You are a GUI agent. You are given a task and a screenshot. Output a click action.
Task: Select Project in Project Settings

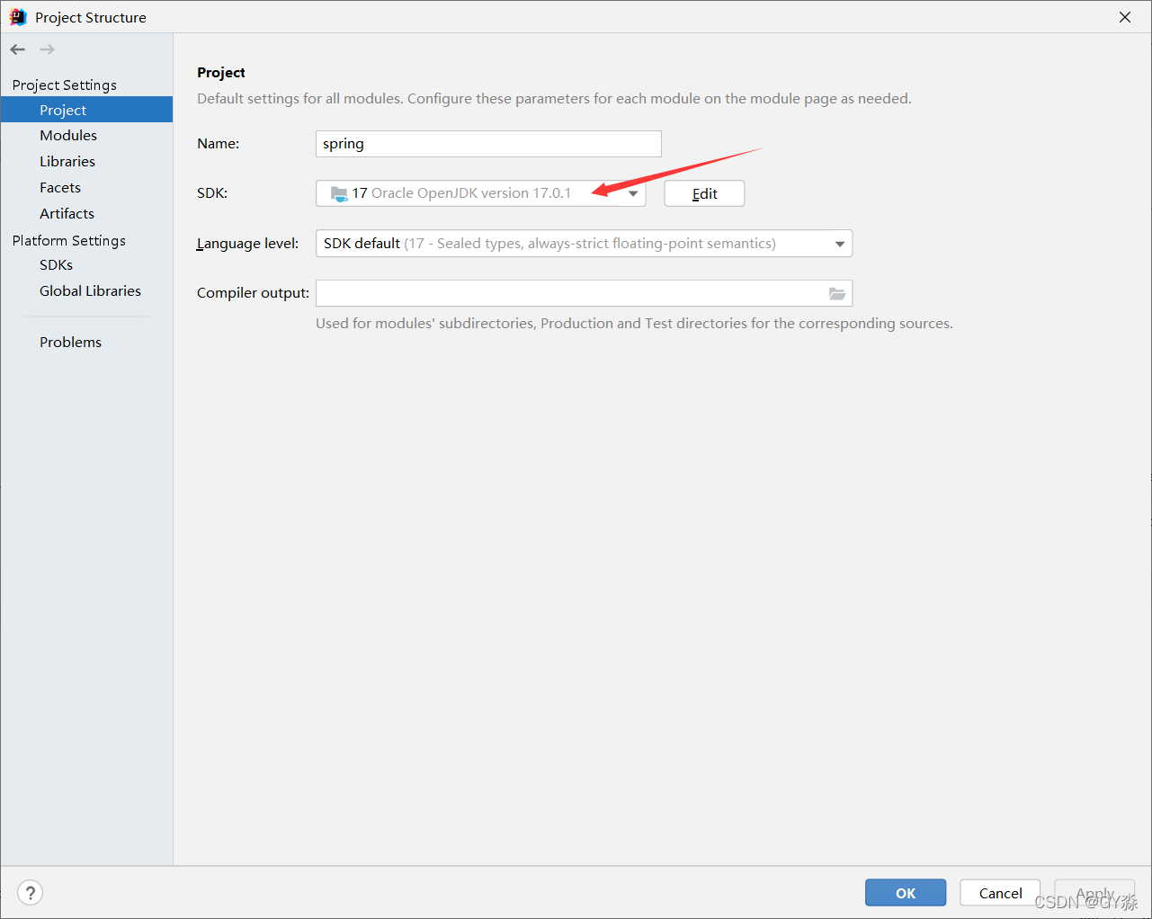click(x=86, y=110)
